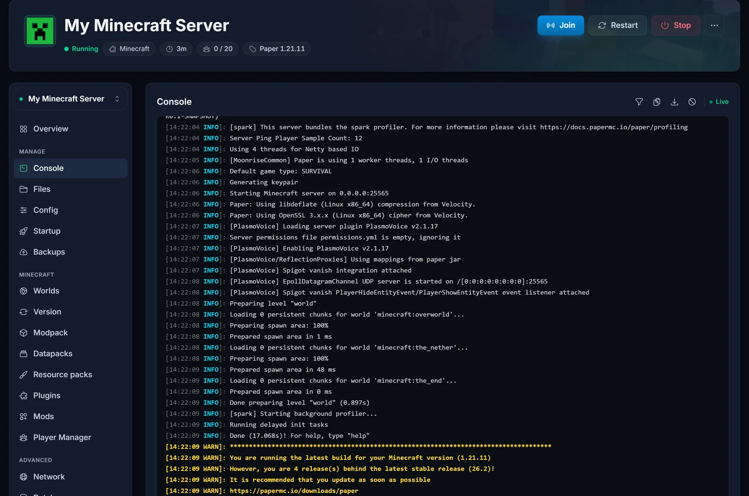Open the Datapacks page
This screenshot has height=496, width=749.
70,354
